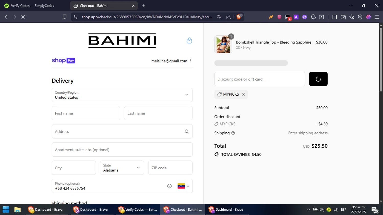Open Wi-Fi network tray icon
The width and height of the screenshot is (383, 215).
click(x=336, y=210)
